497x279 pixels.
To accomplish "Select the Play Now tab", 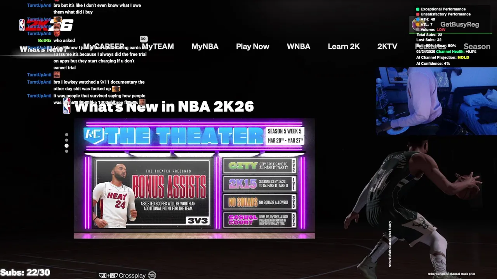I will tap(252, 46).
